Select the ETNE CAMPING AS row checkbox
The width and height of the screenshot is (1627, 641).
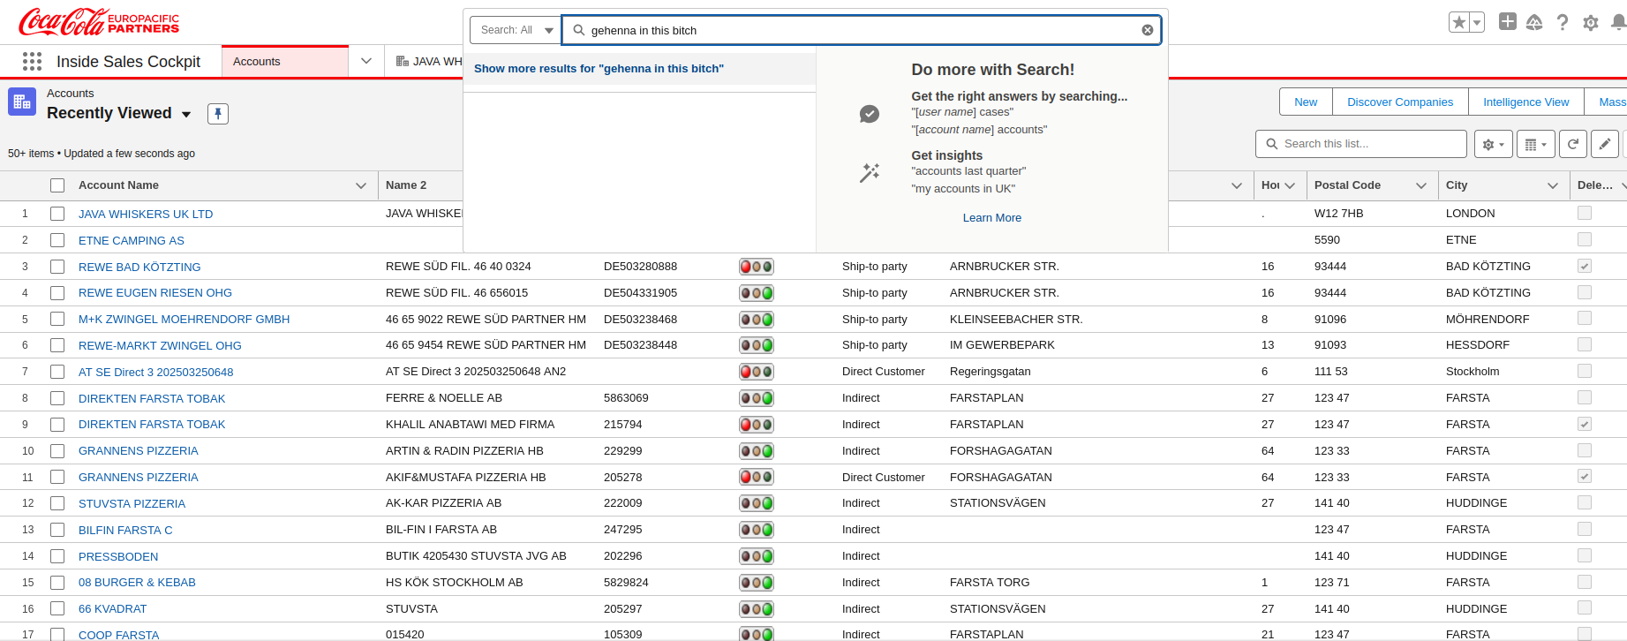[57, 240]
